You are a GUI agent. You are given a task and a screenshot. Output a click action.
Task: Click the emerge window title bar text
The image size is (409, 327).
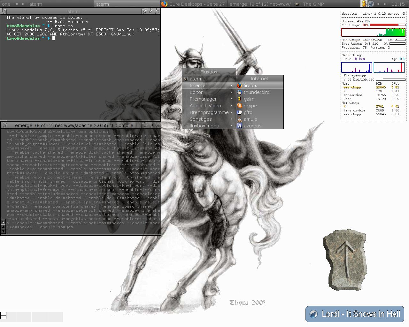(x=74, y=125)
